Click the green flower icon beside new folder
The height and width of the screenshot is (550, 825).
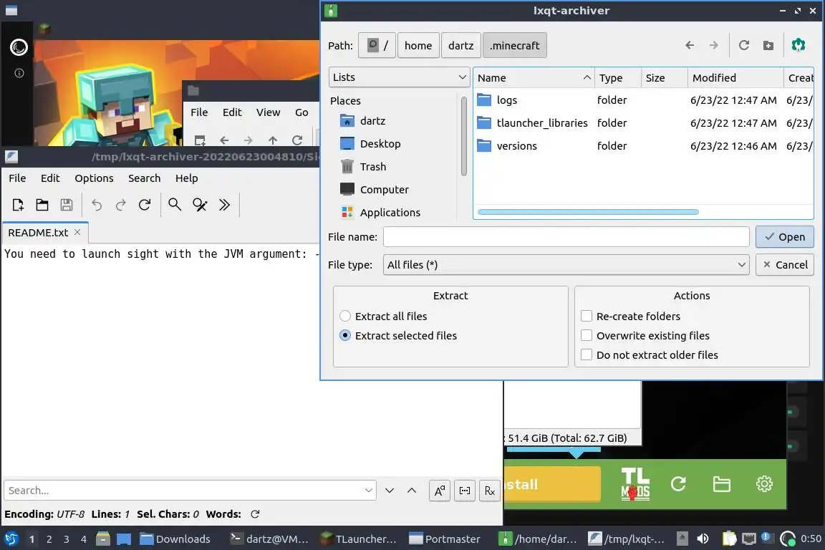point(799,45)
